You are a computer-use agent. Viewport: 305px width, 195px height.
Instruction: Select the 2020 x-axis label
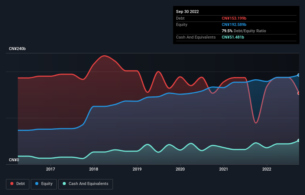180,169
